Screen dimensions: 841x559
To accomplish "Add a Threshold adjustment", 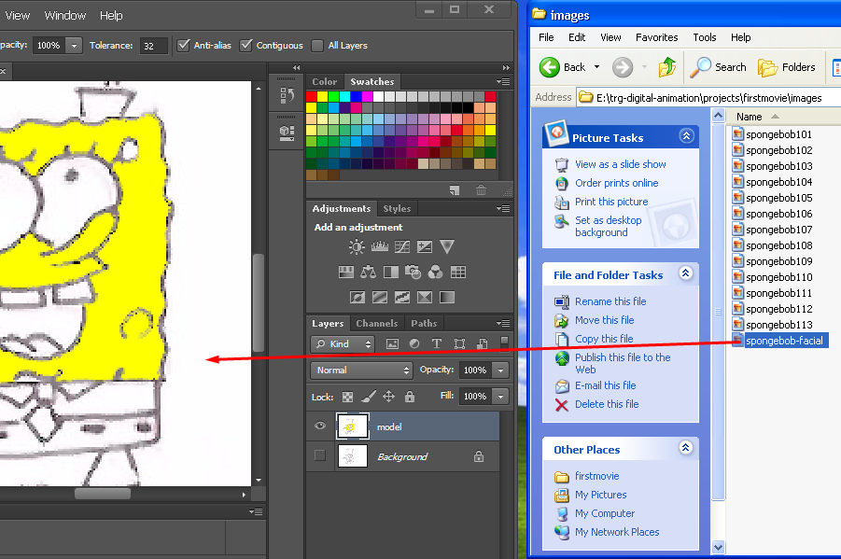I will (402, 297).
